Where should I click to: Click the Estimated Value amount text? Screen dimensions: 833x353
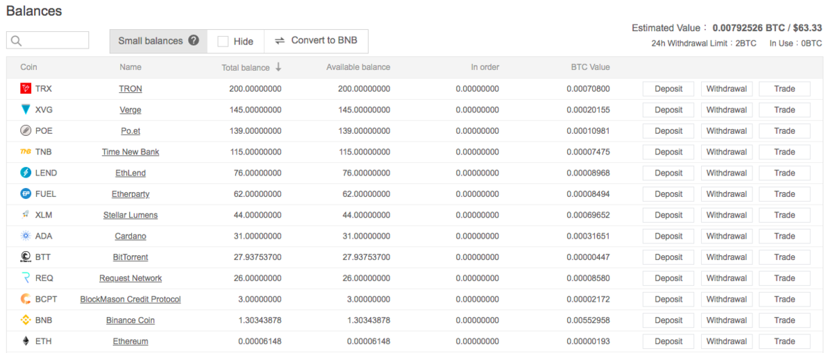click(767, 28)
